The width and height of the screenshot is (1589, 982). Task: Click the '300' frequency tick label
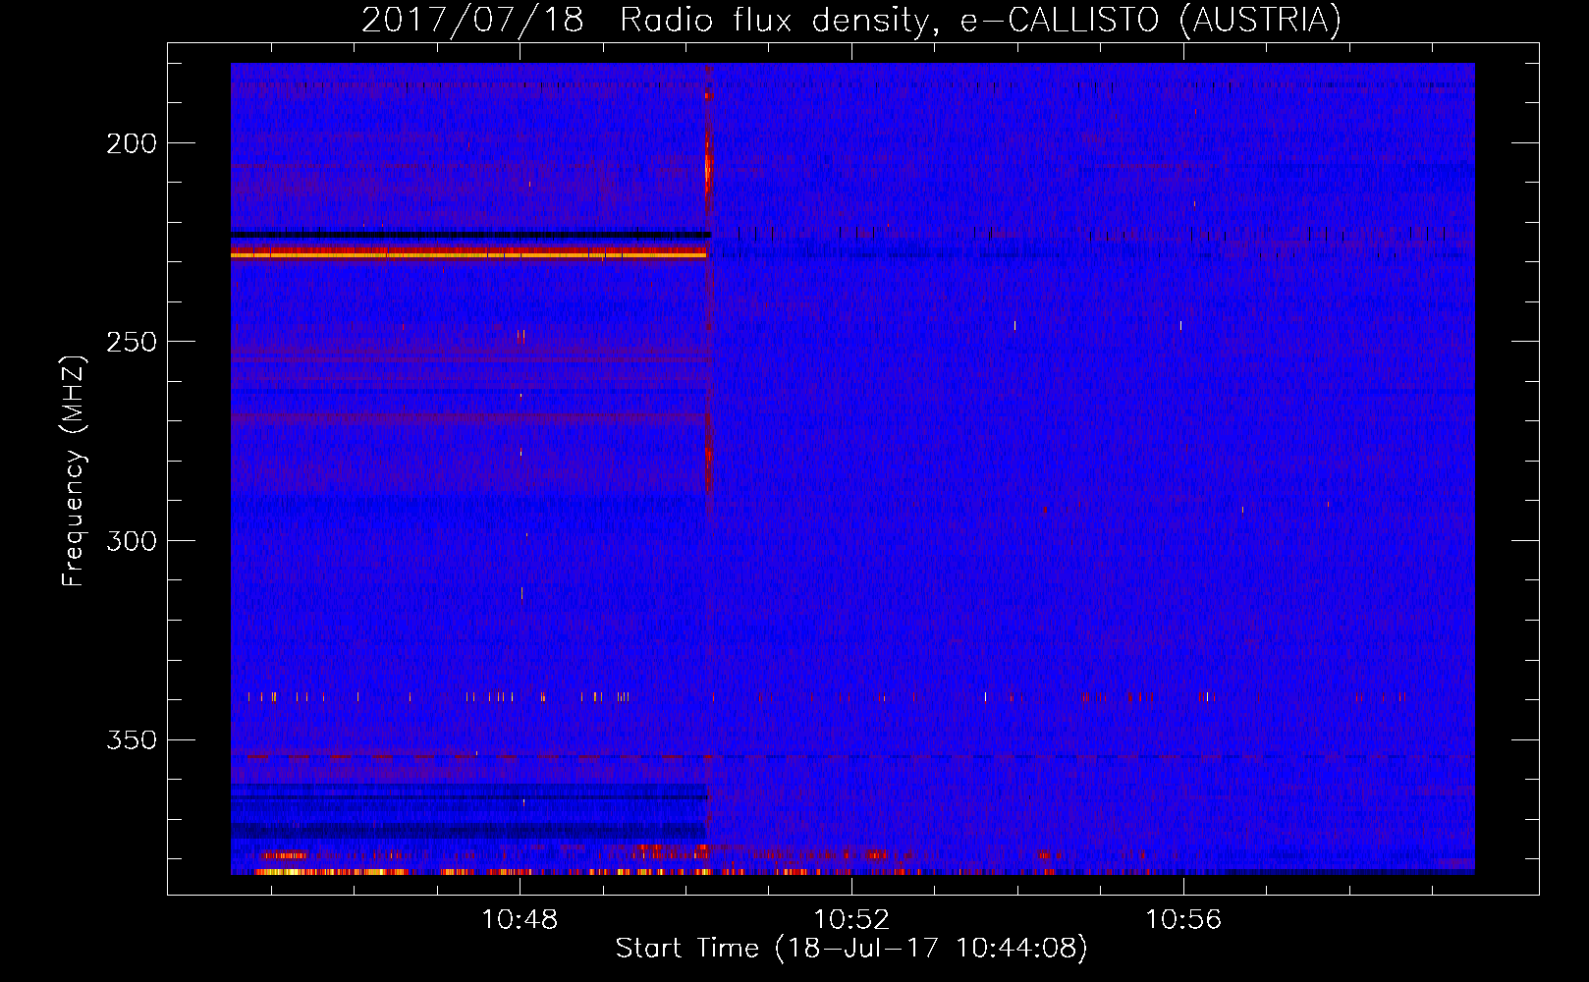[x=132, y=541]
